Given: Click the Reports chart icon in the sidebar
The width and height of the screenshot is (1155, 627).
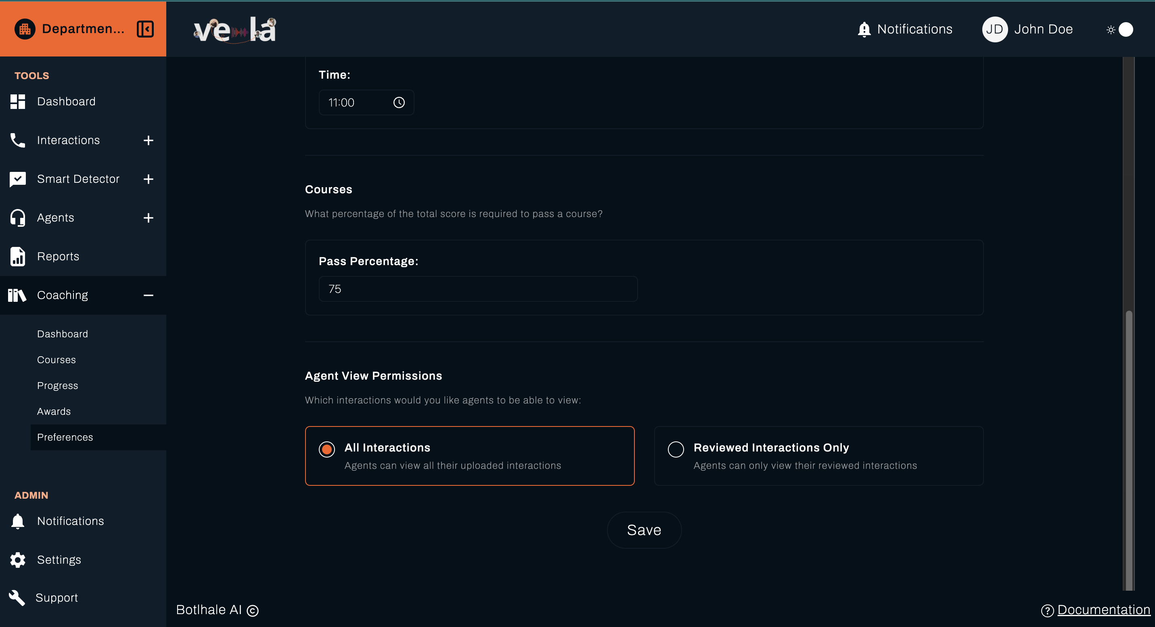Looking at the screenshot, I should [x=17, y=256].
